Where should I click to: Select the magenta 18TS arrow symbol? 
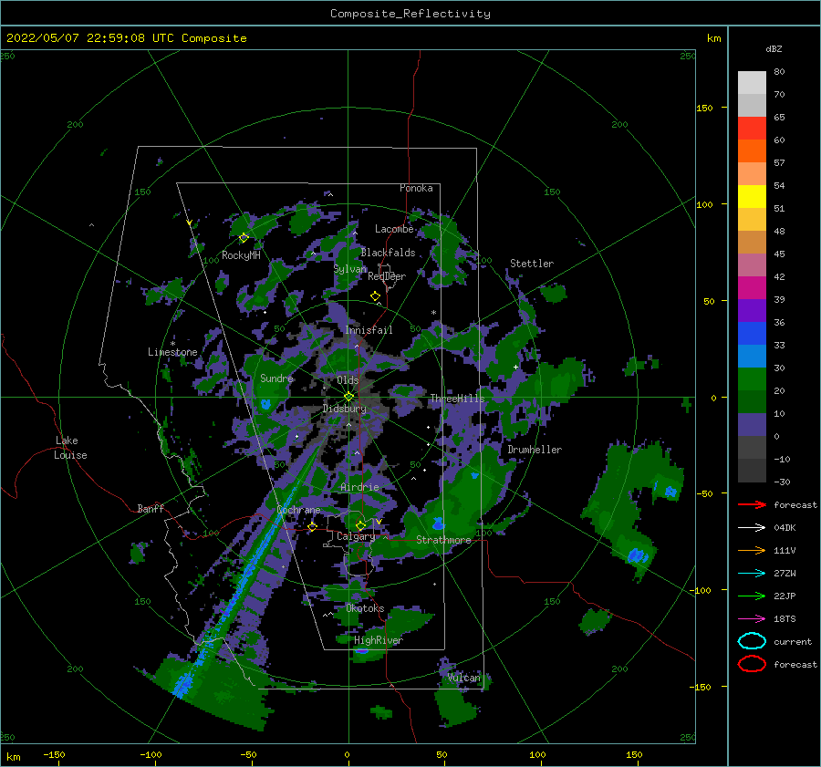(x=752, y=619)
